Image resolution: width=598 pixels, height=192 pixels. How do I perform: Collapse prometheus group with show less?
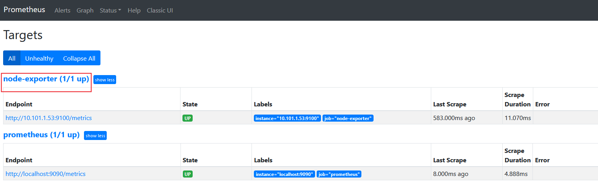click(x=95, y=136)
